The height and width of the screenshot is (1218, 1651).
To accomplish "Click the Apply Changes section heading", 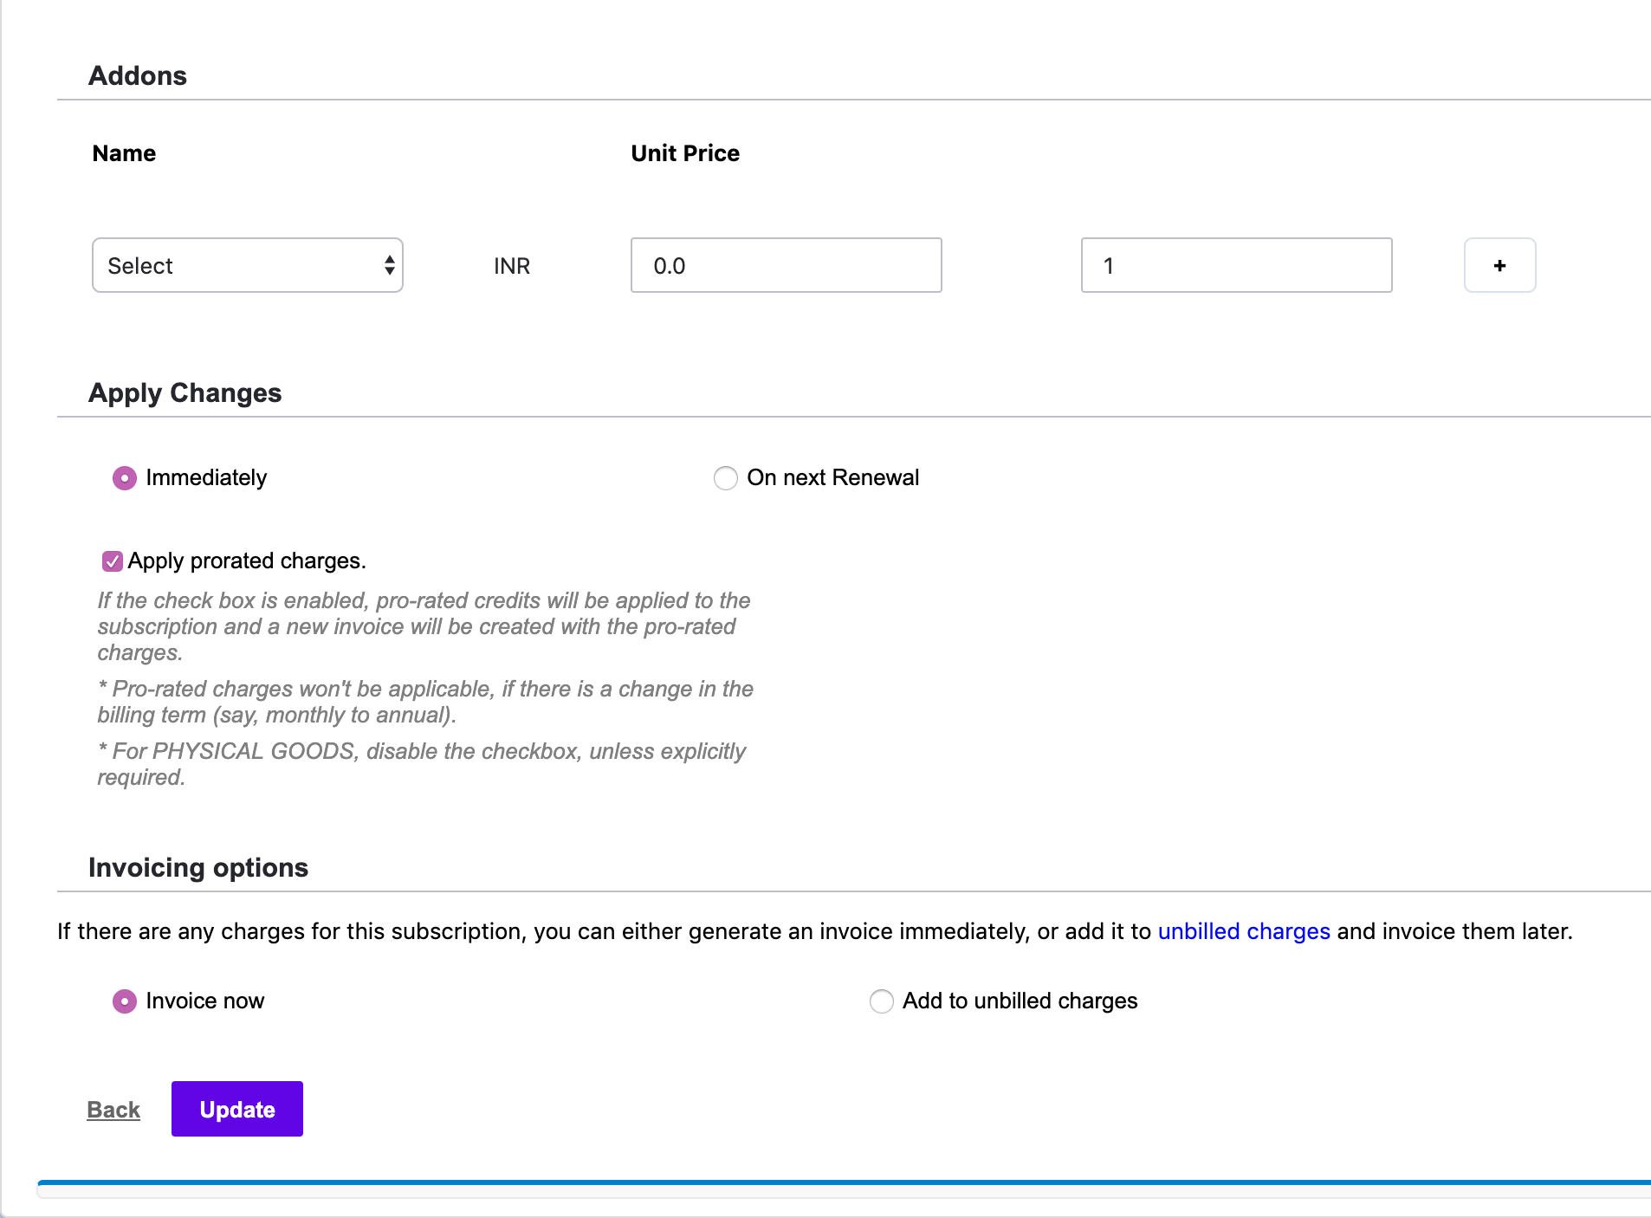I will point(185,393).
